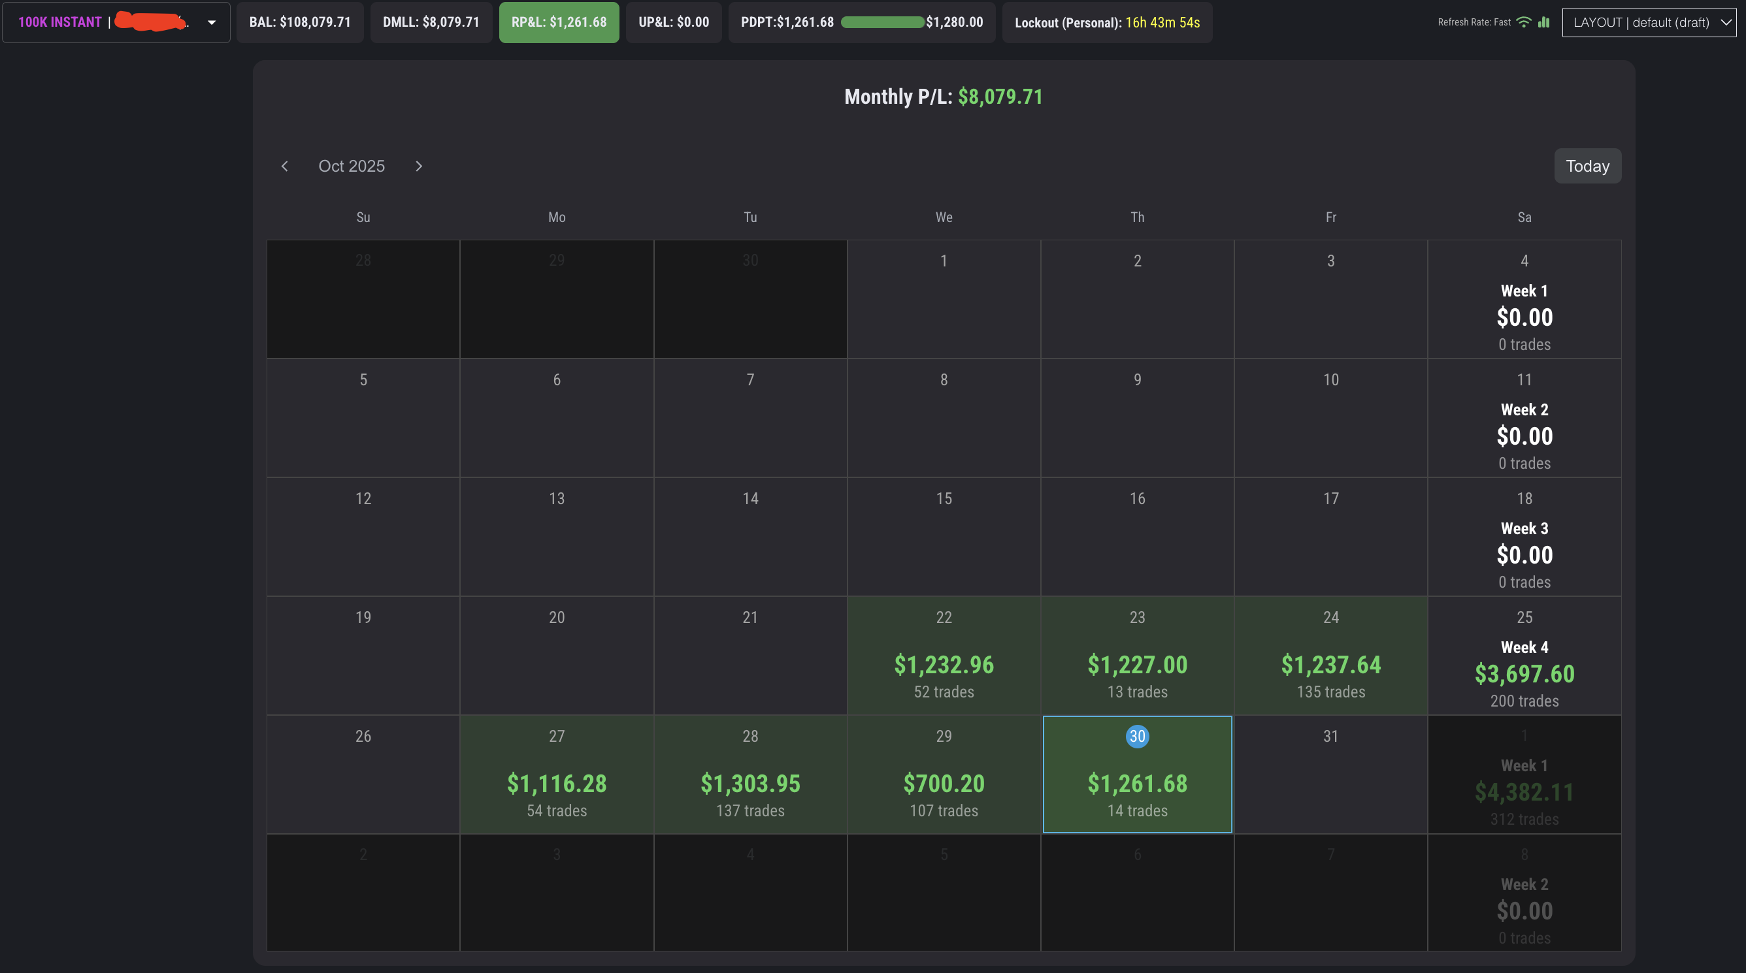Click the UP&L $0.00 indicator
The width and height of the screenshot is (1746, 973).
click(x=673, y=22)
